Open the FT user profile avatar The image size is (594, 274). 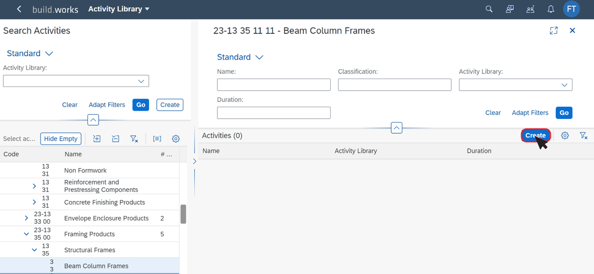[571, 9]
